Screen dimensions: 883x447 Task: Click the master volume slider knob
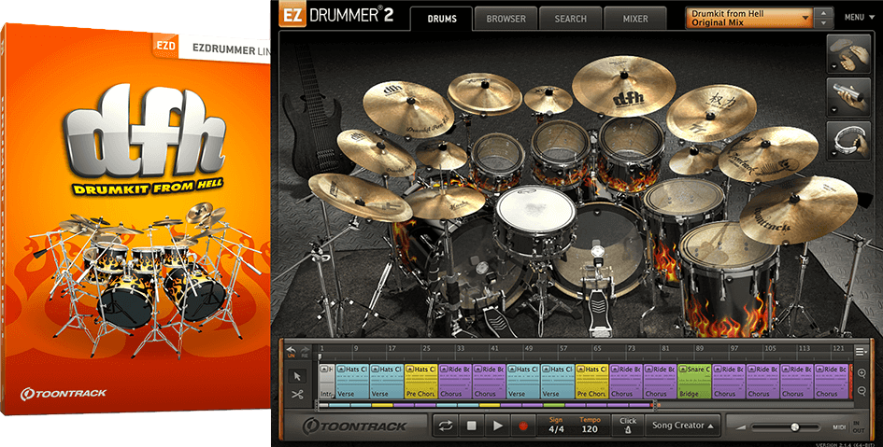(794, 426)
